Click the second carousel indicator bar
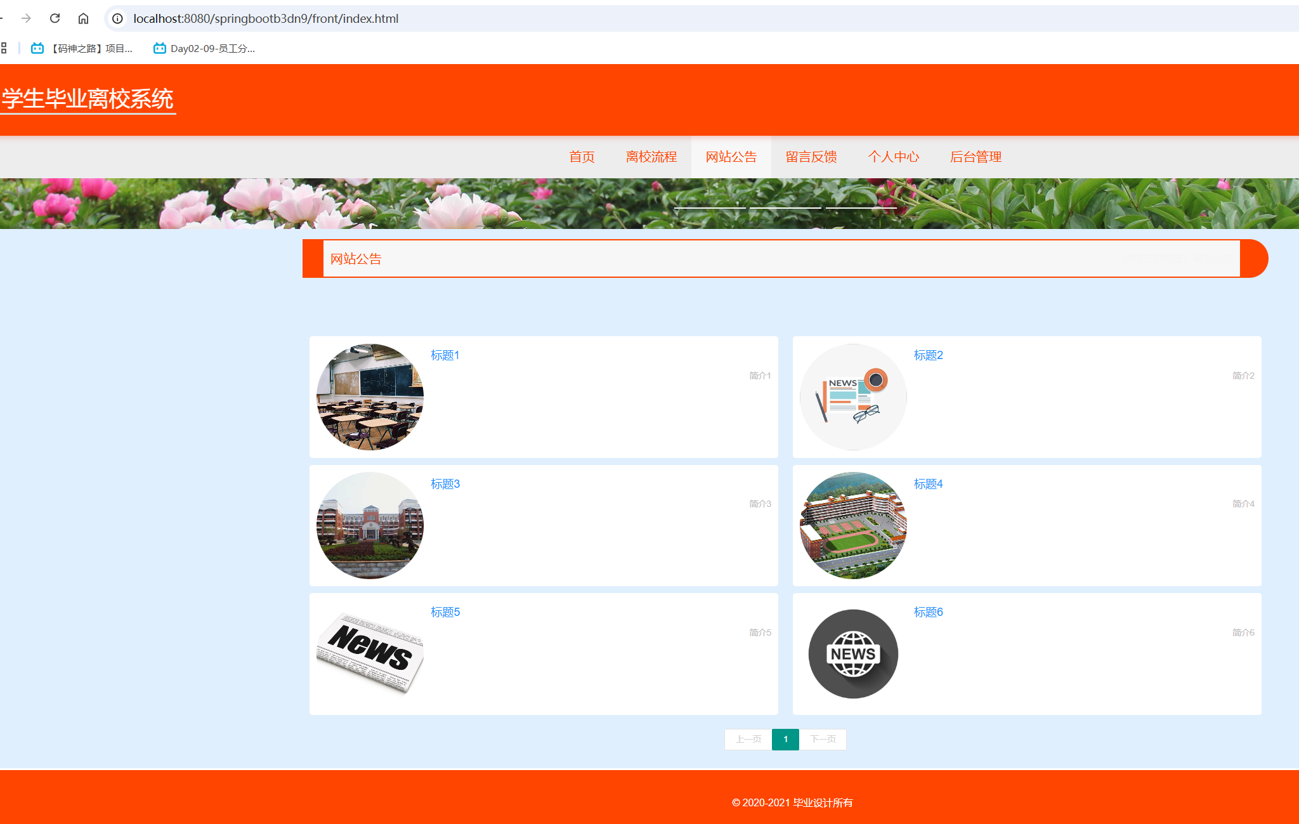Screen dimensions: 1299x824 click(x=785, y=207)
